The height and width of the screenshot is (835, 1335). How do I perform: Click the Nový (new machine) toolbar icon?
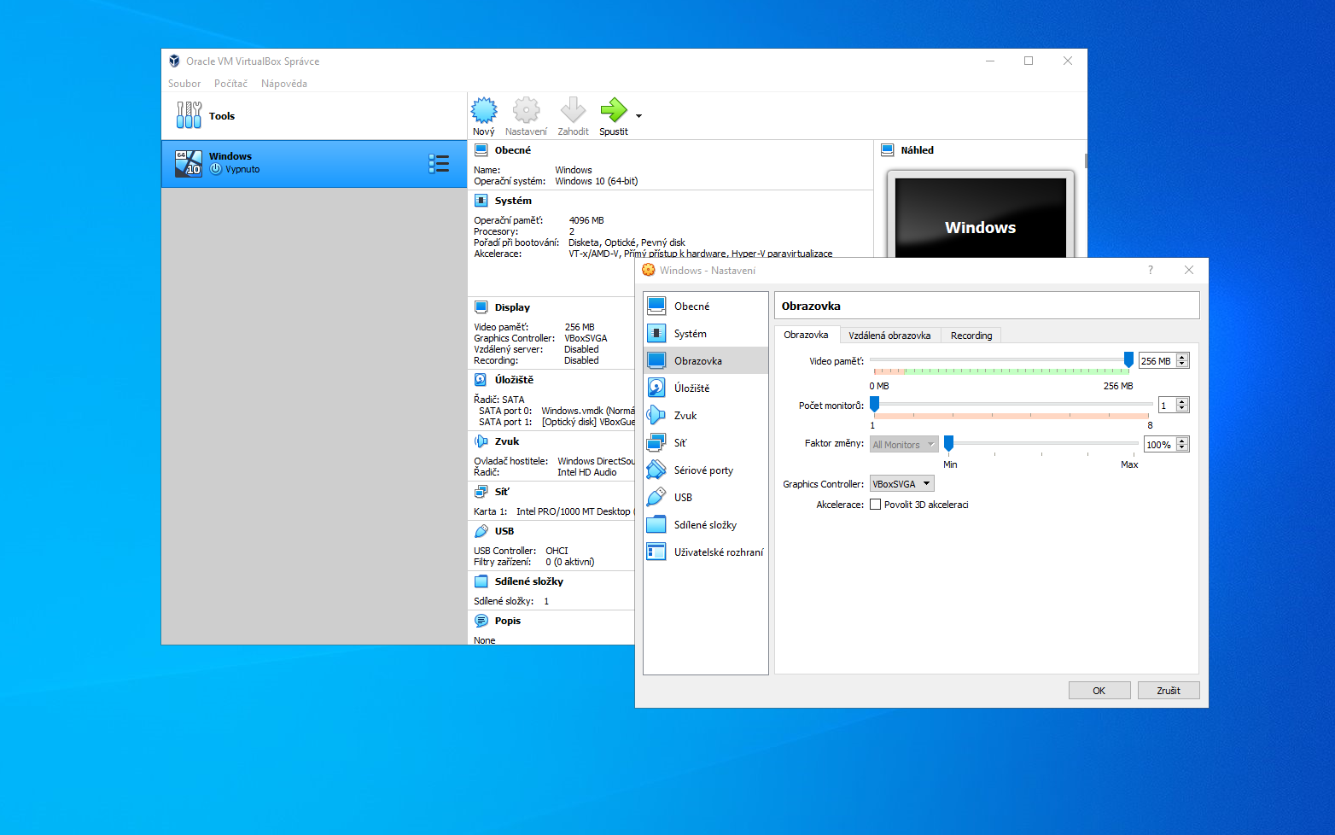484,110
